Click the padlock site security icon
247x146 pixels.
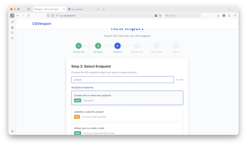click(52, 16)
